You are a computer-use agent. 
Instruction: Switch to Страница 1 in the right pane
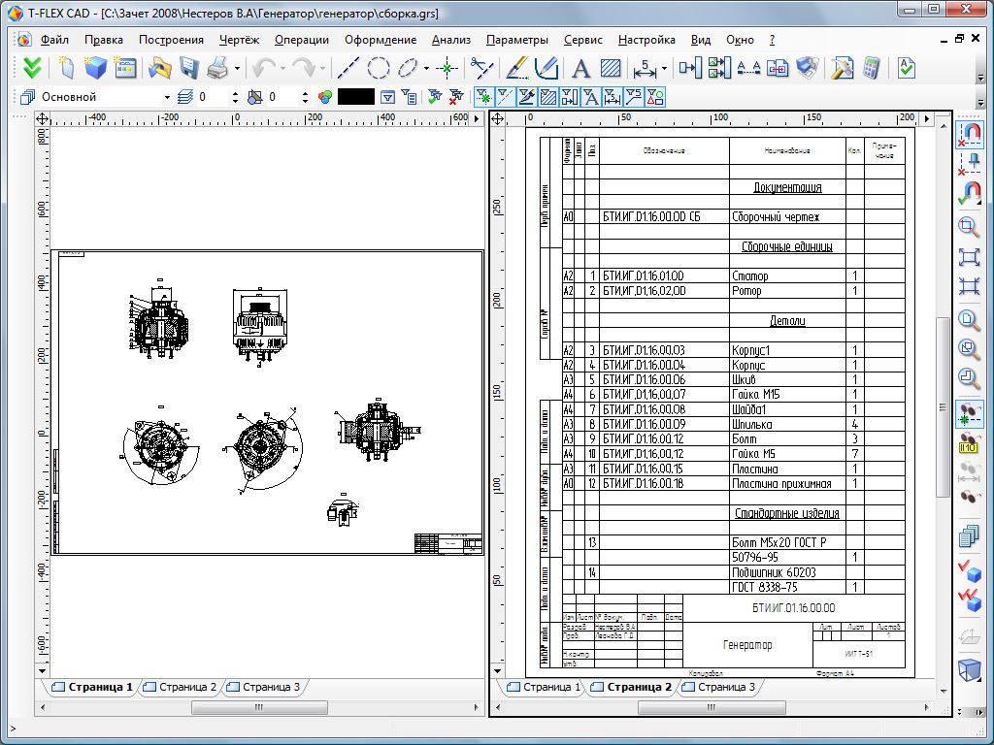tap(545, 687)
